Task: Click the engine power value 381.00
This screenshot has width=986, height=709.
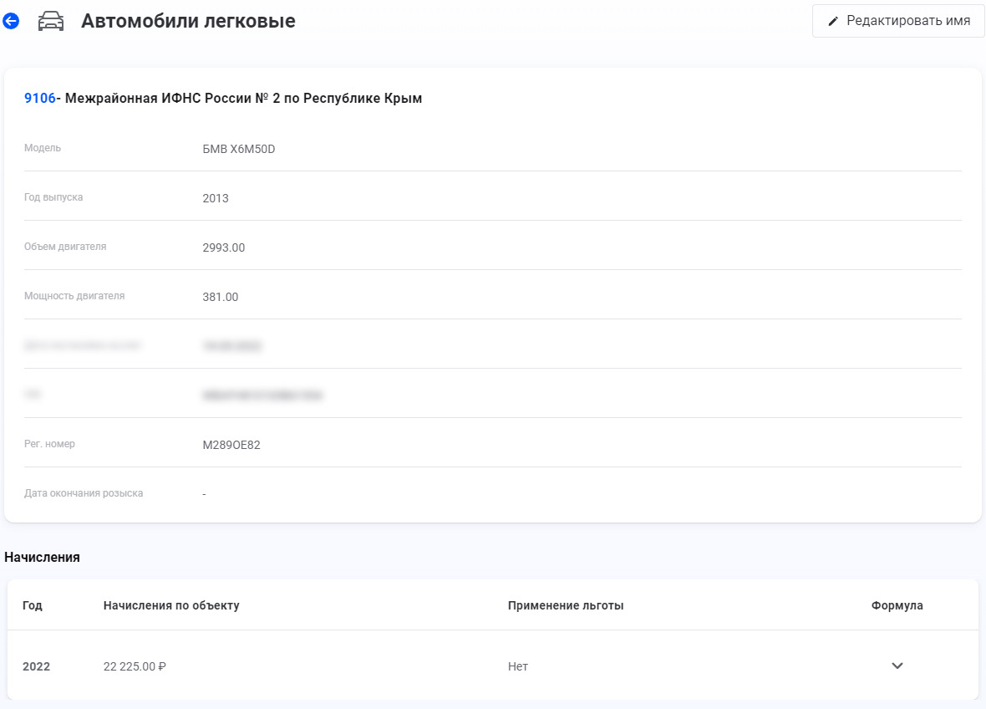Action: click(220, 297)
